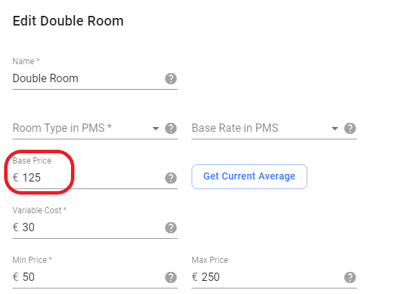Focus the Name field containing Double Room
Screen dimensions: 399x294
(x=88, y=79)
